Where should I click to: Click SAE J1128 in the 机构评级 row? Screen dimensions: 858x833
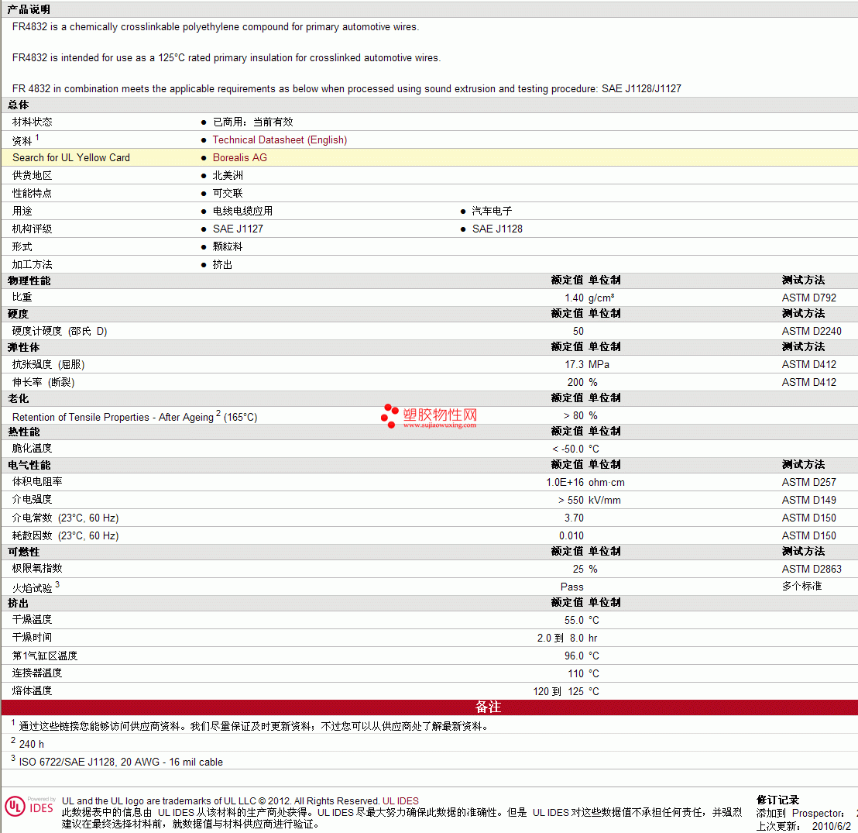497,229
